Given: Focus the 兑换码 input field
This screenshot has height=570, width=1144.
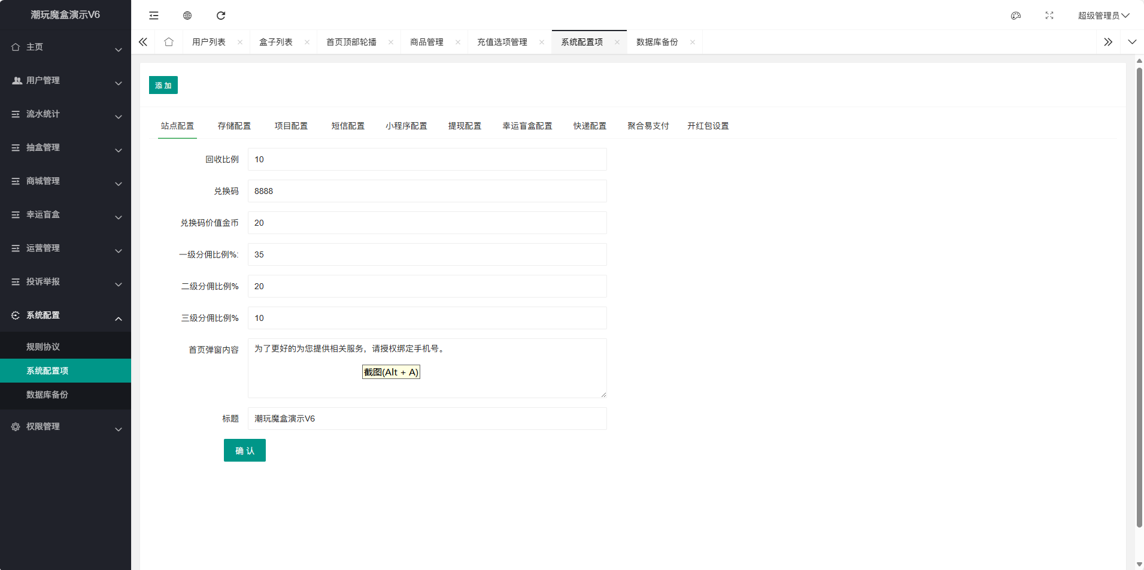Looking at the screenshot, I should pos(427,191).
